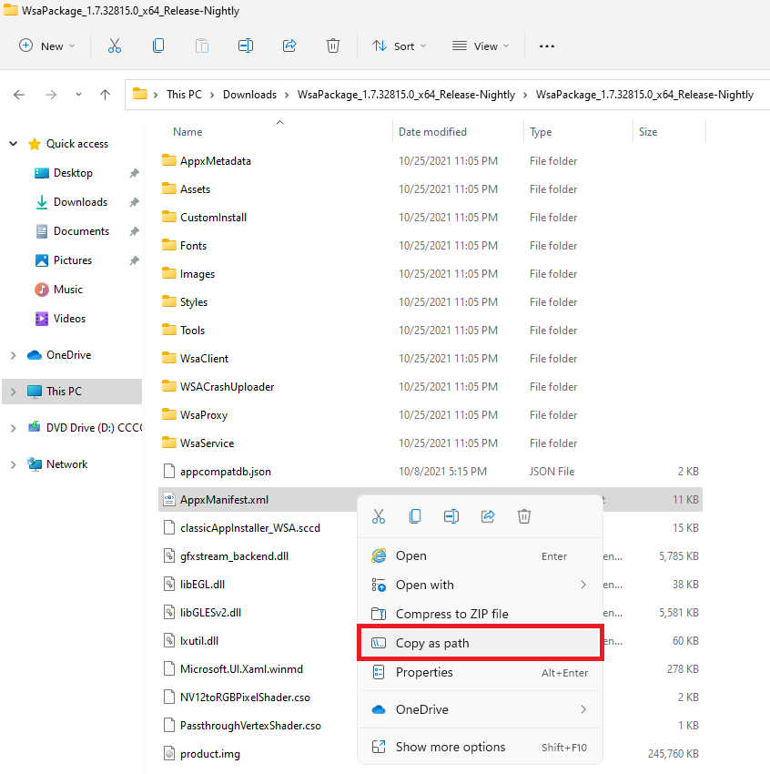Click the Copy icon in the toolbar
Viewport: 770px width, 774px height.
click(157, 46)
